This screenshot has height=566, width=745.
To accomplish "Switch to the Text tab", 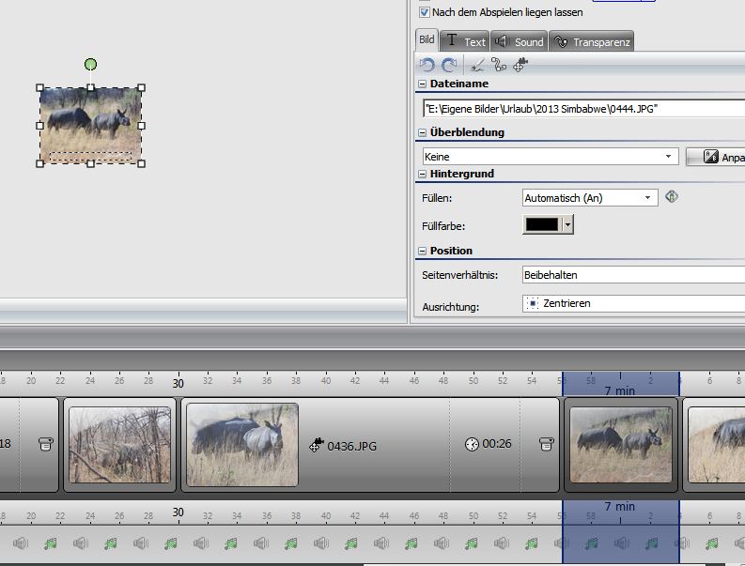I will point(466,41).
